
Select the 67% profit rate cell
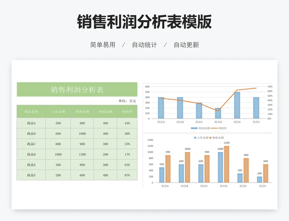[127, 175]
